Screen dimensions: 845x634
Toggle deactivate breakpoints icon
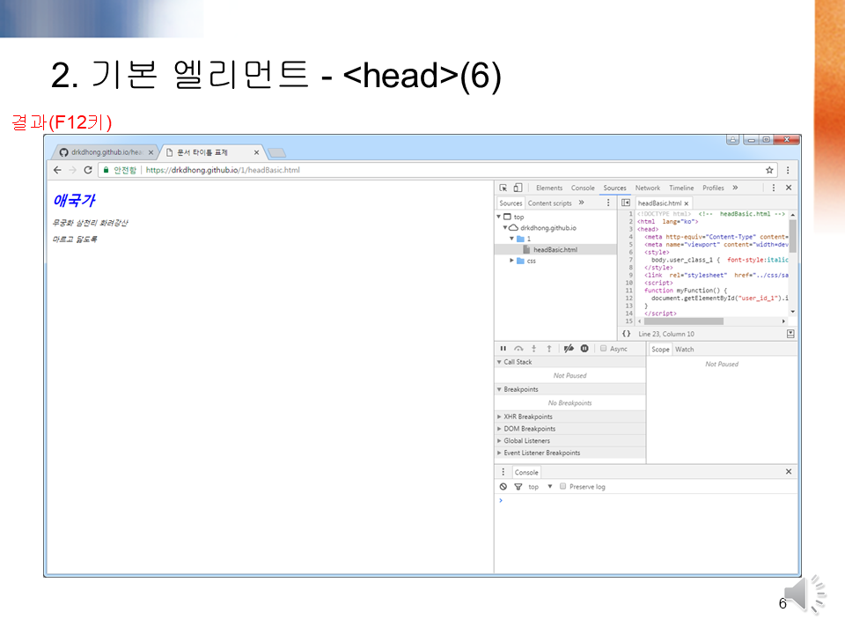pos(569,349)
